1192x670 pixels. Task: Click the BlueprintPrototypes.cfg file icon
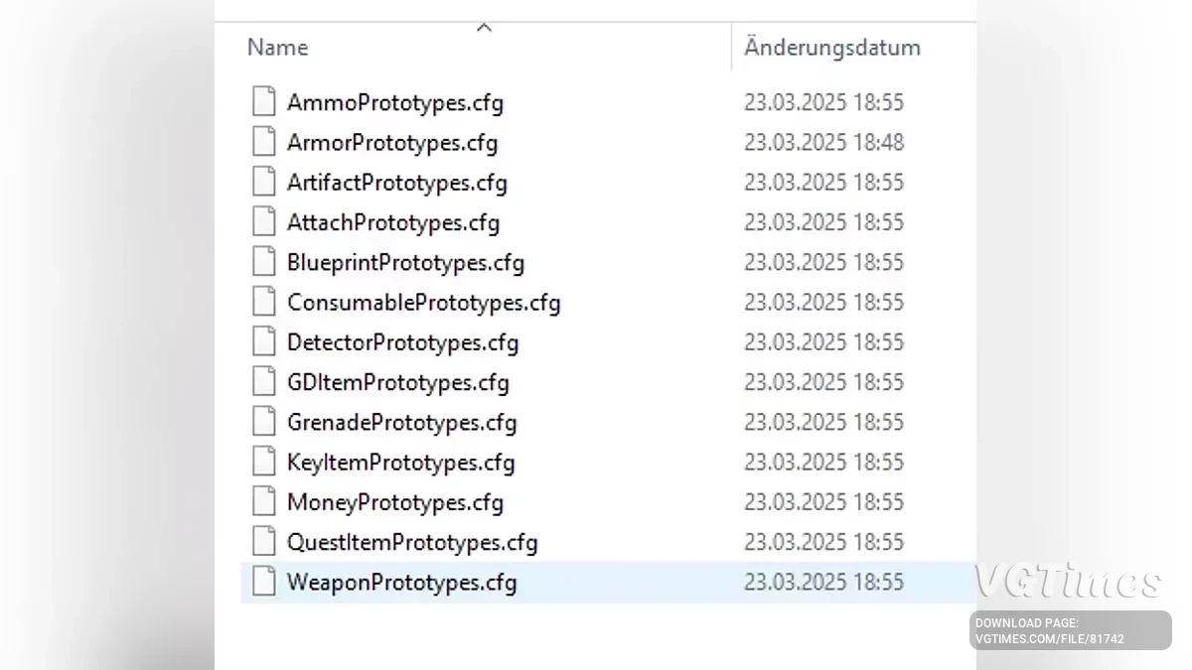(x=263, y=261)
